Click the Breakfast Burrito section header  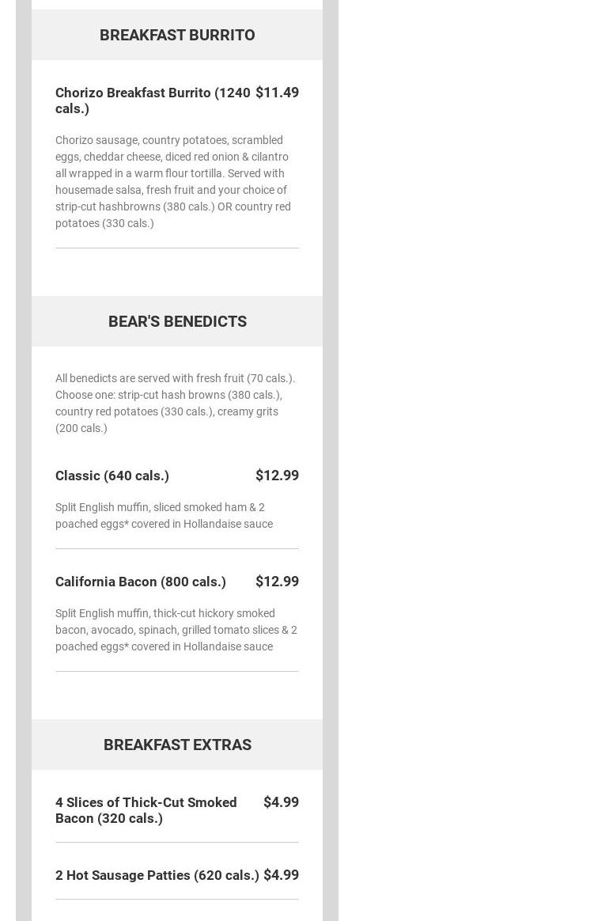click(177, 35)
